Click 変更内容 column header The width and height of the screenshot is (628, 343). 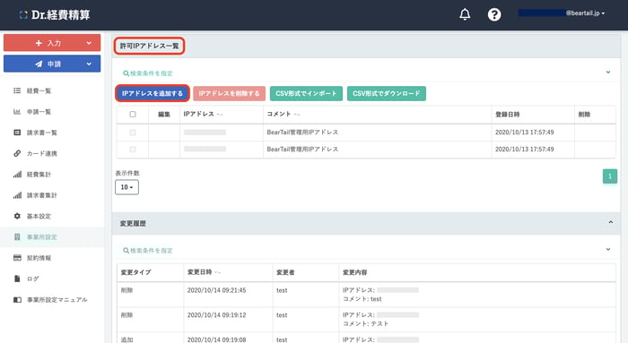pos(355,272)
